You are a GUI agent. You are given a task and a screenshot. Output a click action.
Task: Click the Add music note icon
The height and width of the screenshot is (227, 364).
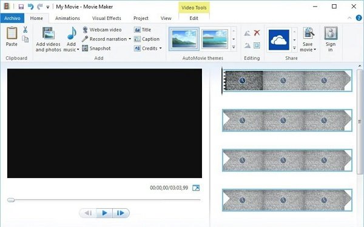pos(72,33)
